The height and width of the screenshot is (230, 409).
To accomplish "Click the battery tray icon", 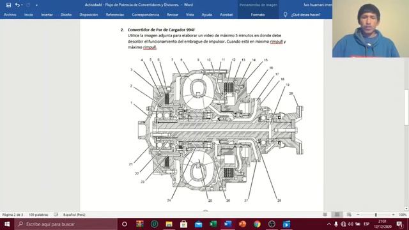I will click(x=358, y=224).
